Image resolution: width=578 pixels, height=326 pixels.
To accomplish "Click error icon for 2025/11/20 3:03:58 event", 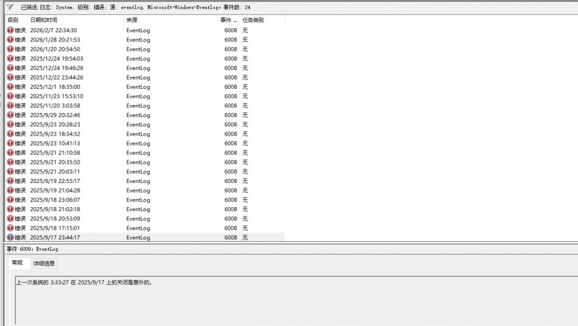I will click(x=10, y=106).
